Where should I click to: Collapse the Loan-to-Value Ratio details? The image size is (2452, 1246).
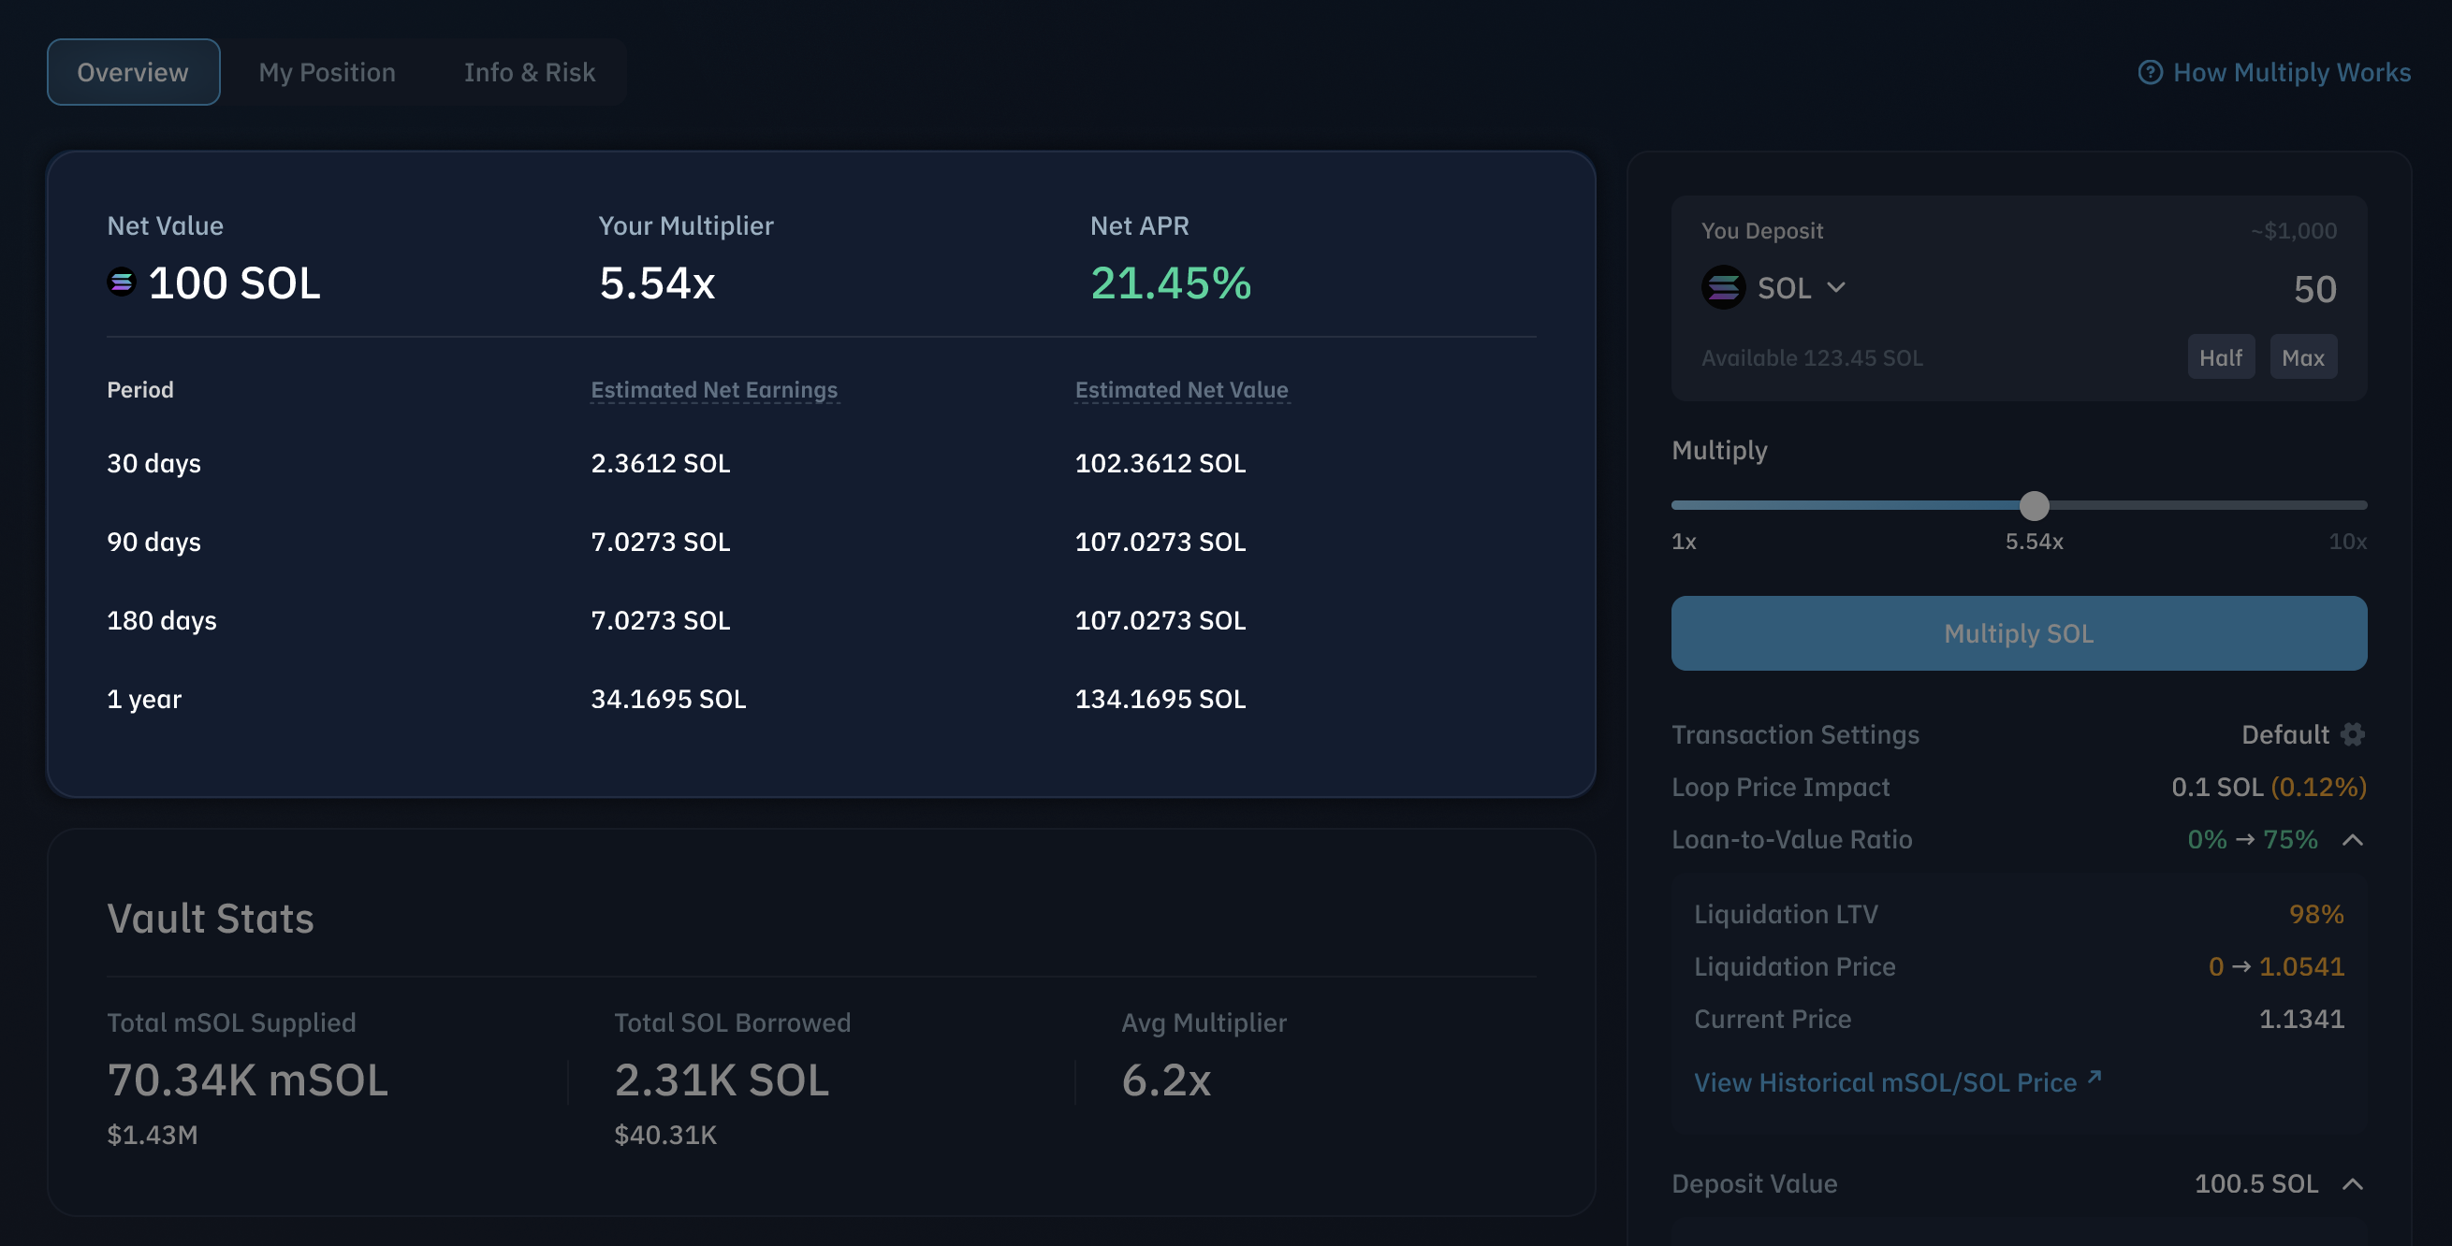tap(2352, 840)
